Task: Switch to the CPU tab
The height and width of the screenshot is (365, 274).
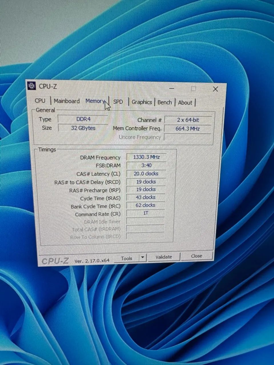Action: pyautogui.click(x=40, y=101)
